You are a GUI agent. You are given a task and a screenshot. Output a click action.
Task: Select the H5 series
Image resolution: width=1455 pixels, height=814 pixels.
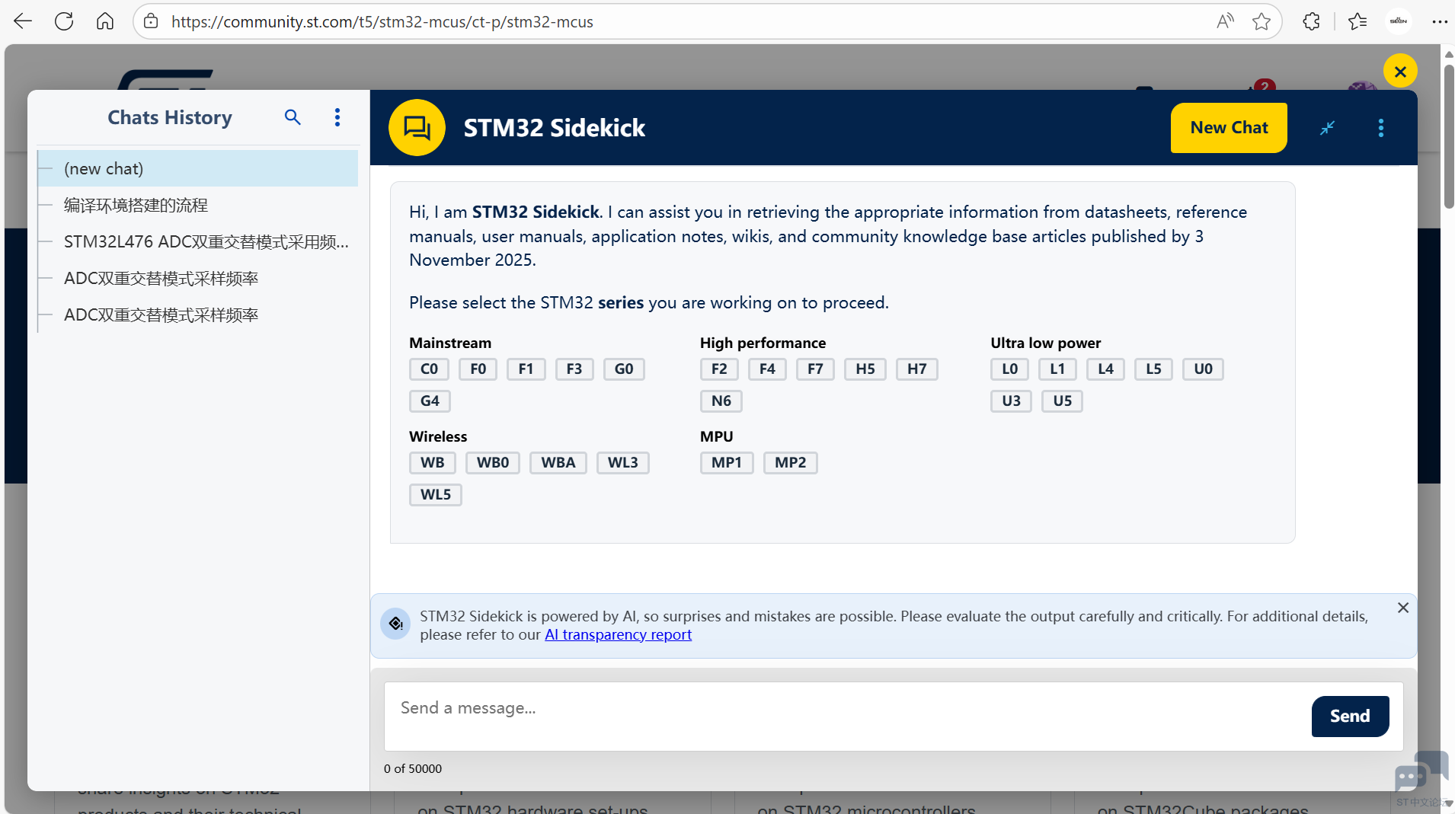865,369
